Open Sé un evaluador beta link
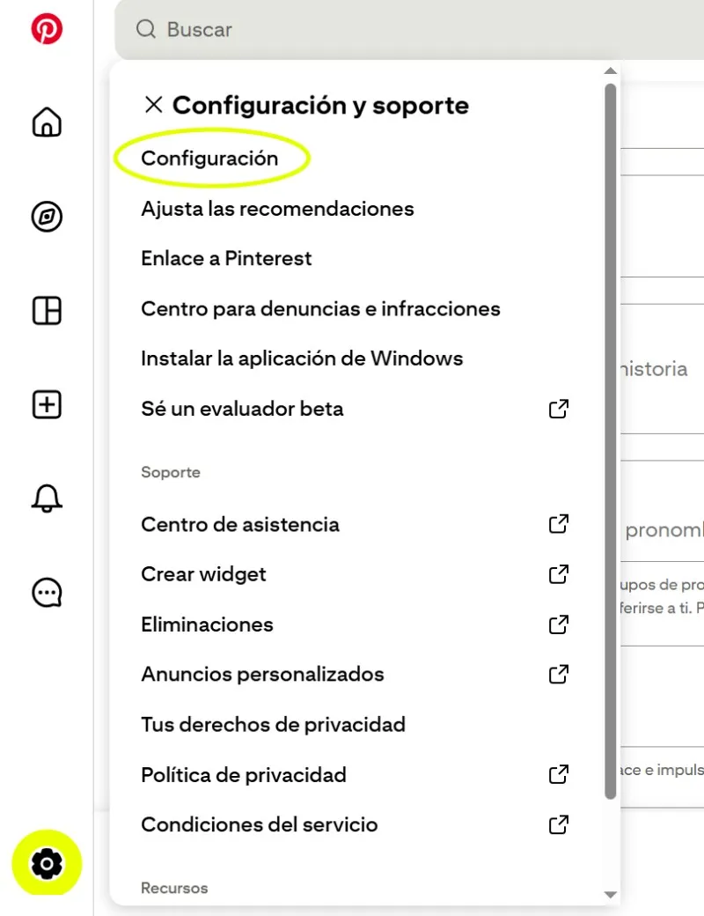The width and height of the screenshot is (704, 916). 242,409
